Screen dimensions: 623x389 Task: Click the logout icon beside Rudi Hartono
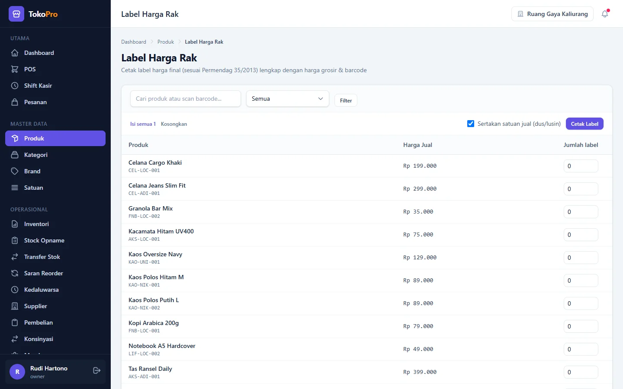(97, 370)
